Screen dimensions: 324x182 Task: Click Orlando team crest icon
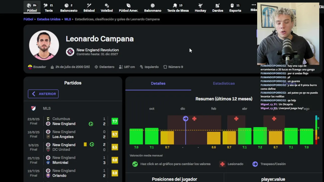(x=48, y=175)
